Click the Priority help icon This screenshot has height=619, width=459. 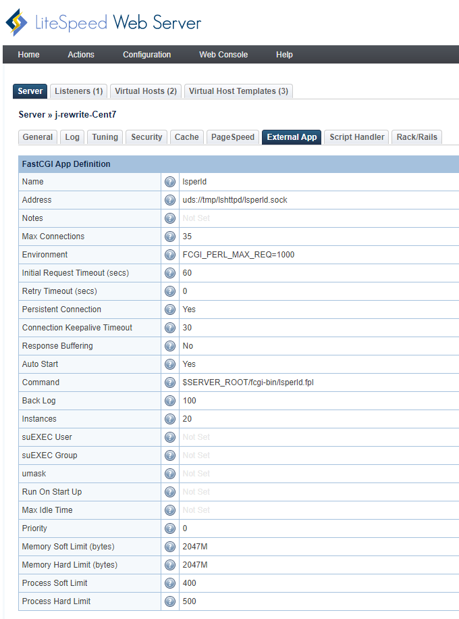[x=170, y=528]
